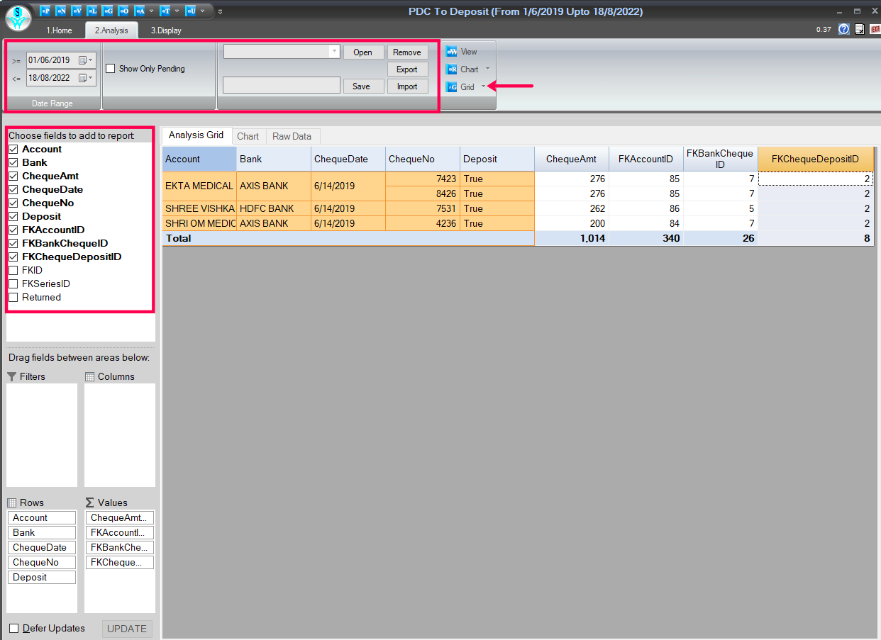Switch to the 3.Display ribbon tab

point(165,30)
